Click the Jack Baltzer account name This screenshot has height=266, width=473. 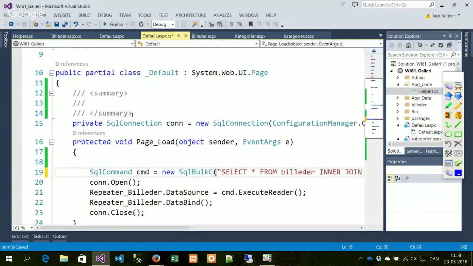click(443, 16)
